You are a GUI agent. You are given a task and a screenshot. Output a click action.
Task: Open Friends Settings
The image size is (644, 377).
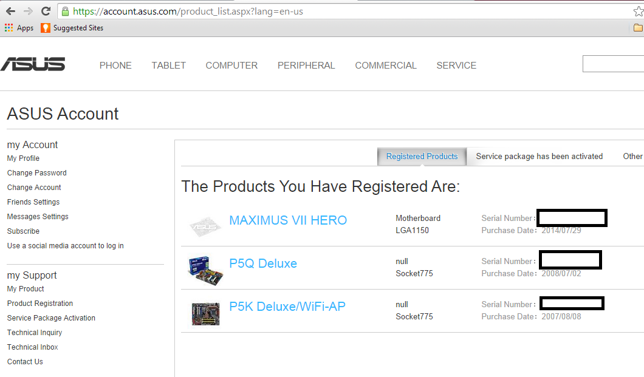click(x=33, y=202)
